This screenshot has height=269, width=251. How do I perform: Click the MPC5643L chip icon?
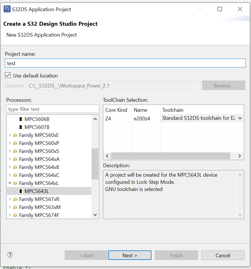pos(21,191)
